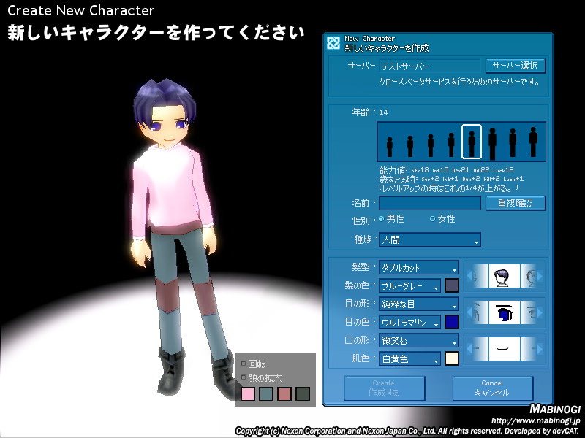Viewport: 585px width, 438px height.
Task: Pick the dark green clothing color swatch
Action: point(303,394)
